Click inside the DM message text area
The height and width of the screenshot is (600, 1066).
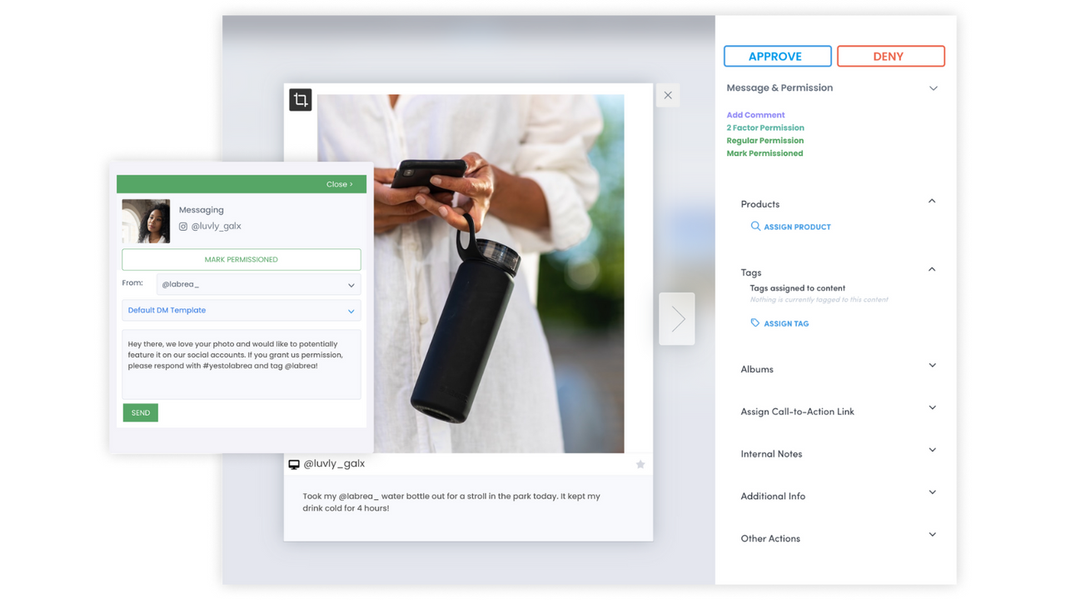(x=241, y=364)
